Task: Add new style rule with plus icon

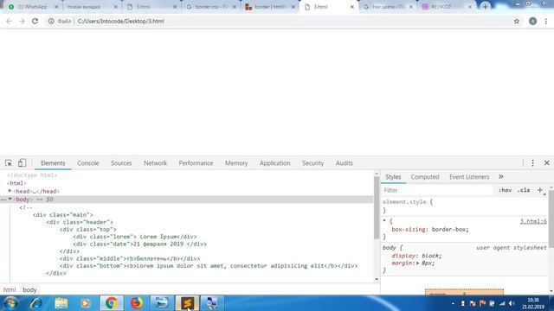Action: [540, 190]
